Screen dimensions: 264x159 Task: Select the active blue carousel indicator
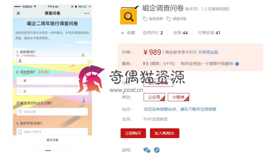(x=48, y=150)
